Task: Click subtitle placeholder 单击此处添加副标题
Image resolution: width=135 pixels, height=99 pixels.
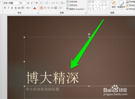Action: (42, 89)
